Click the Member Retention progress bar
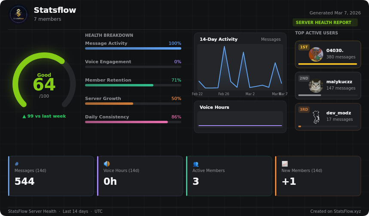 (133, 85)
